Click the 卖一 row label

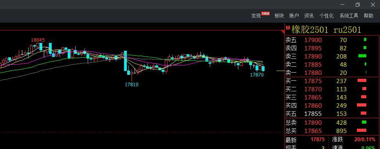[x=291, y=73]
